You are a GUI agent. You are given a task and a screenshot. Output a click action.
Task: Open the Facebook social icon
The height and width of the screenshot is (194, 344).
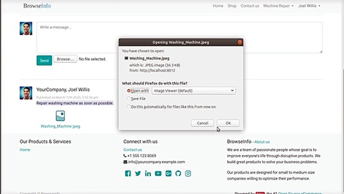[128, 174]
